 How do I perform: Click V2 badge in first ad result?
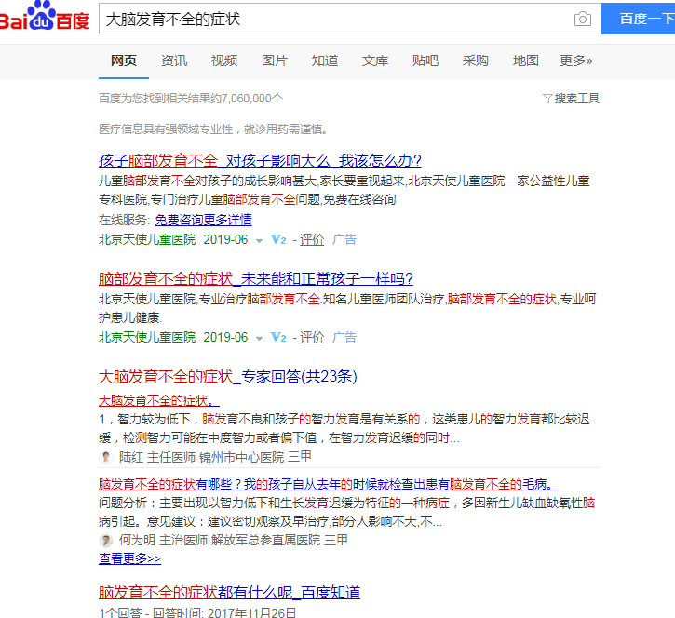click(x=278, y=239)
